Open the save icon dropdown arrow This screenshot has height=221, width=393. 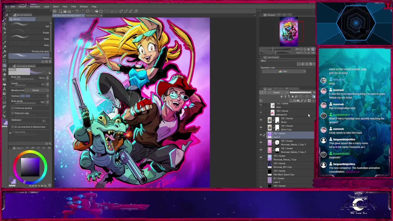pyautogui.click(x=72, y=11)
